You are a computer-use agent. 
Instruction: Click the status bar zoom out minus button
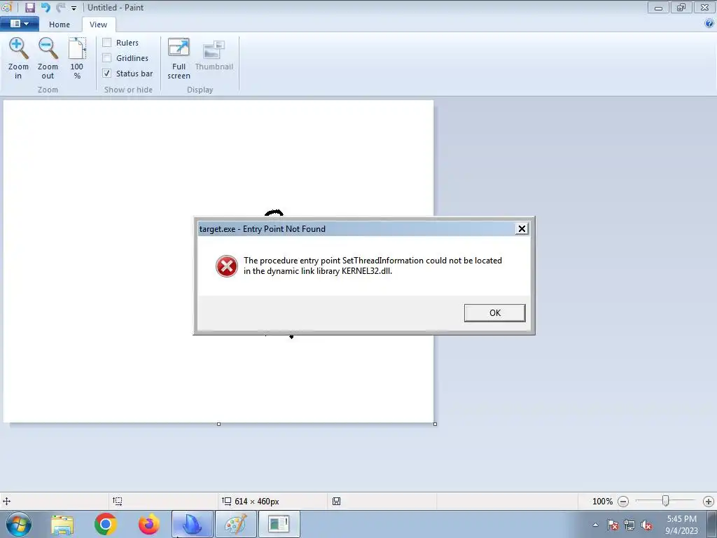coord(622,502)
